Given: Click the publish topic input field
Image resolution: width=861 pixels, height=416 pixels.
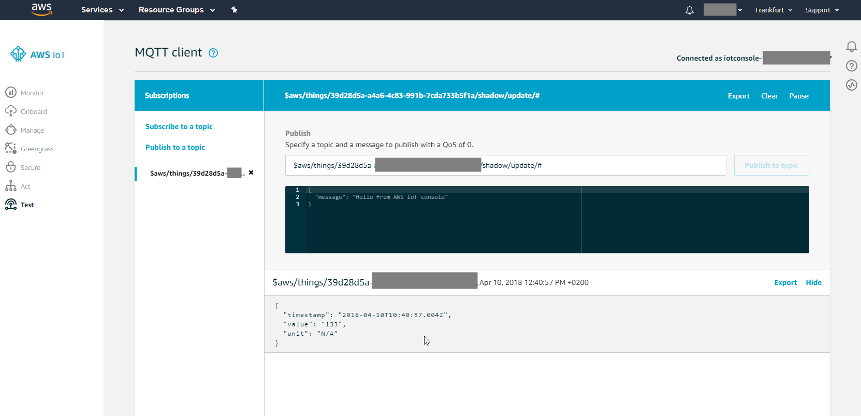Looking at the screenshot, I should tap(506, 165).
